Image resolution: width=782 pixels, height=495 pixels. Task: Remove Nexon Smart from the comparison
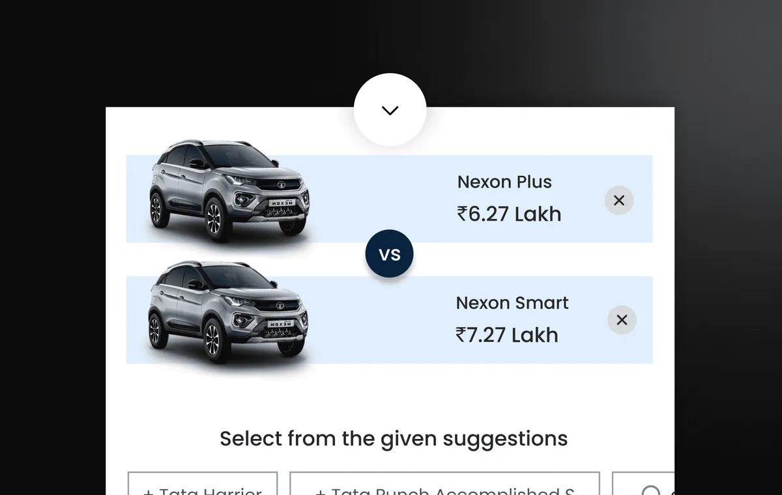click(622, 320)
